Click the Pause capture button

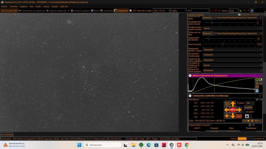point(95,11)
